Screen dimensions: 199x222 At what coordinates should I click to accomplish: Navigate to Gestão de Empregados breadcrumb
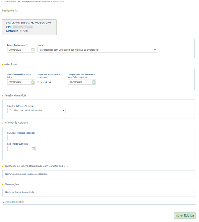coord(42,2)
